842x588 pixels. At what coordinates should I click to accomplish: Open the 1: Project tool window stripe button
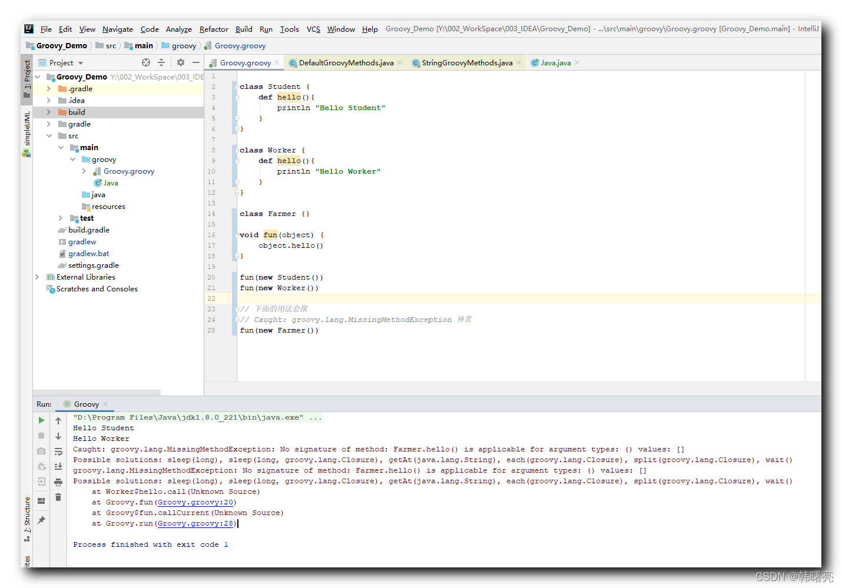click(x=27, y=78)
